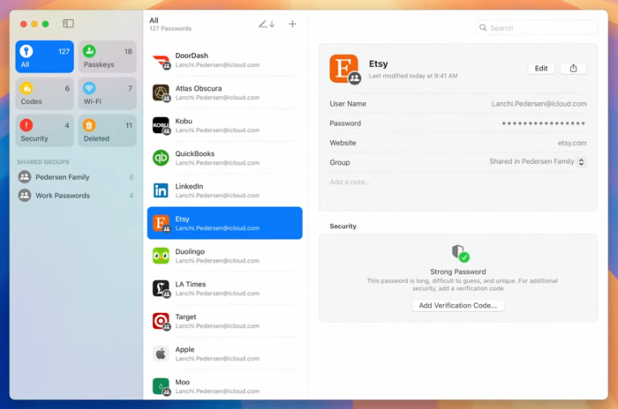618x409 pixels.
Task: Click the 127 Passwords count label
Action: [x=170, y=29]
